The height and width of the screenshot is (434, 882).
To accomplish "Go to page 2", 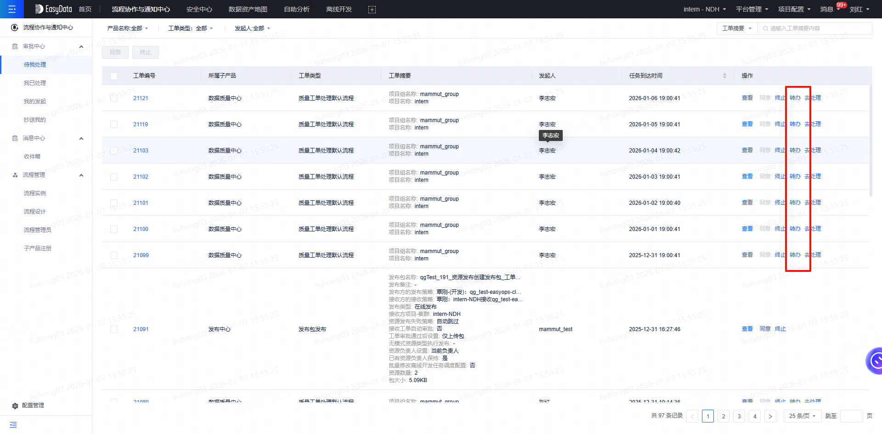I will [x=724, y=416].
